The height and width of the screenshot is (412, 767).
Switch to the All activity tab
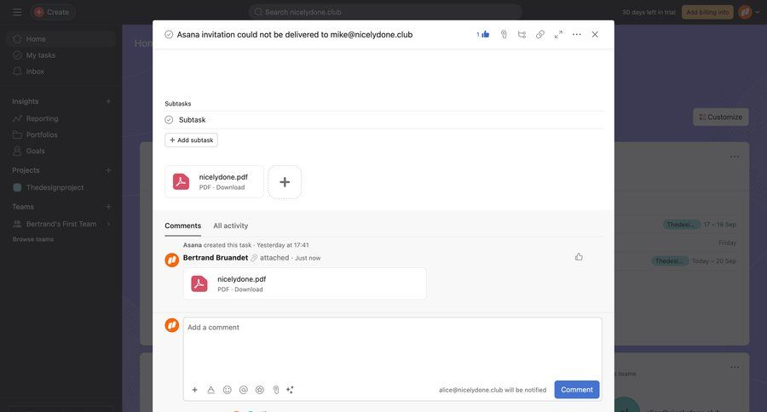230,226
